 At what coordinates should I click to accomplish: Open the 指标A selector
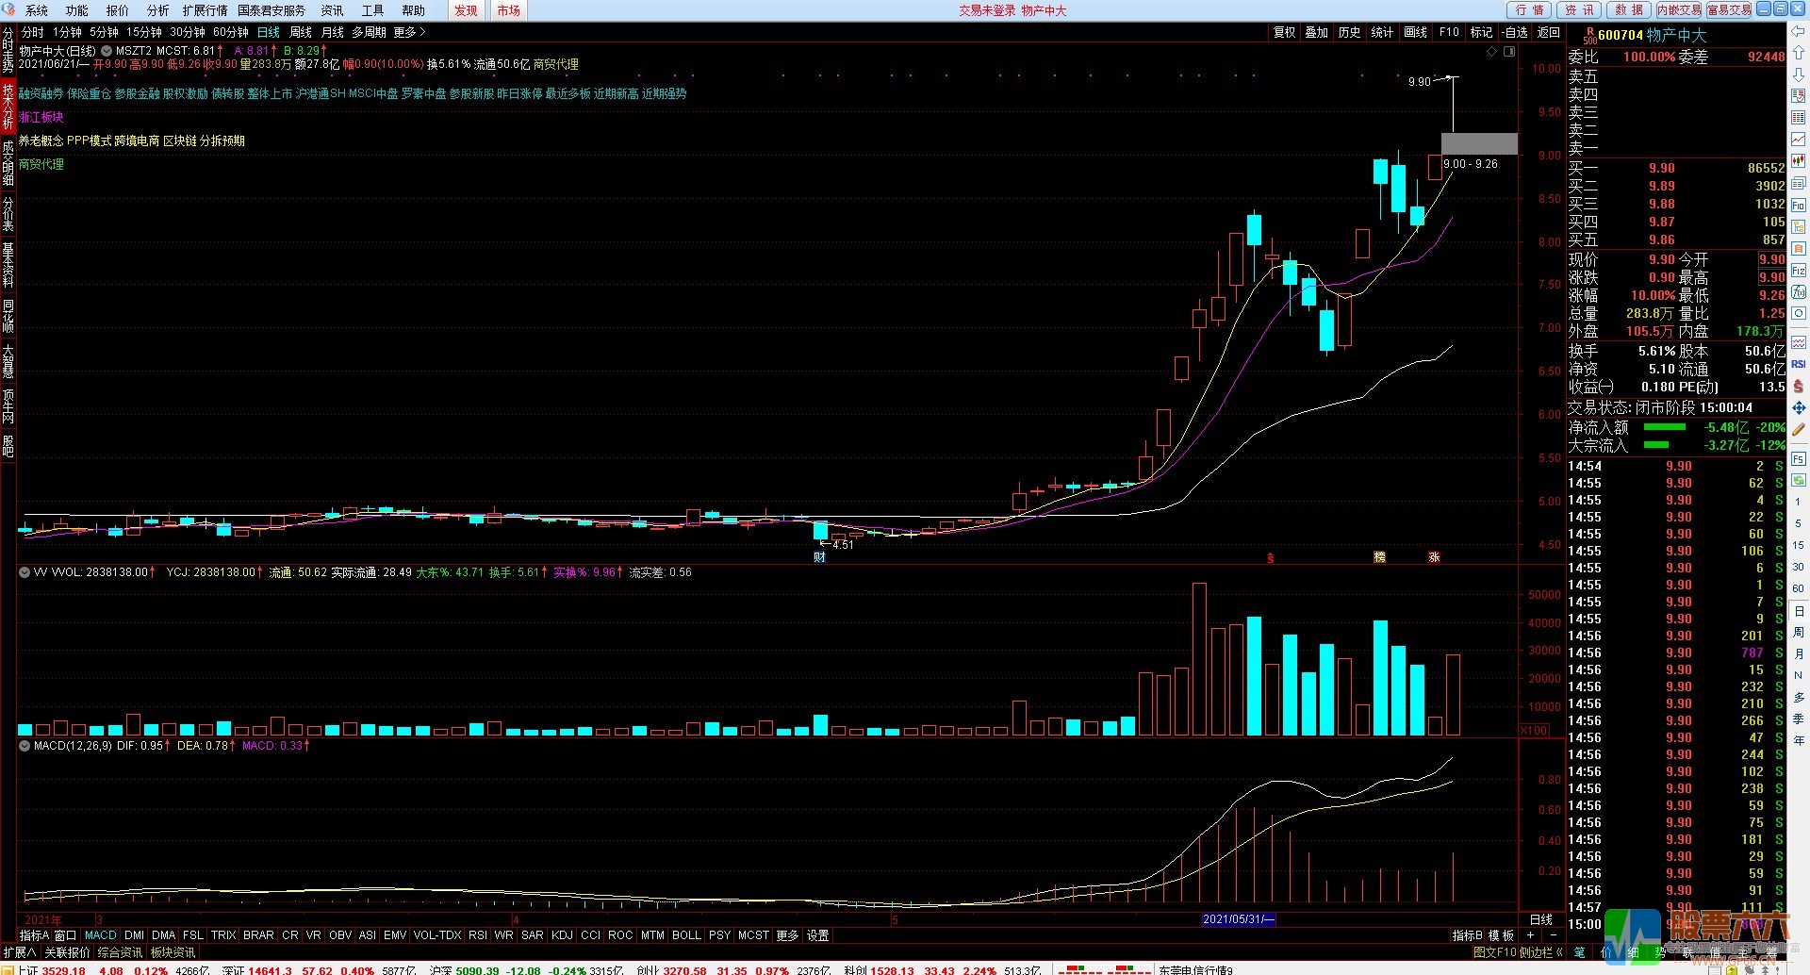coord(34,935)
